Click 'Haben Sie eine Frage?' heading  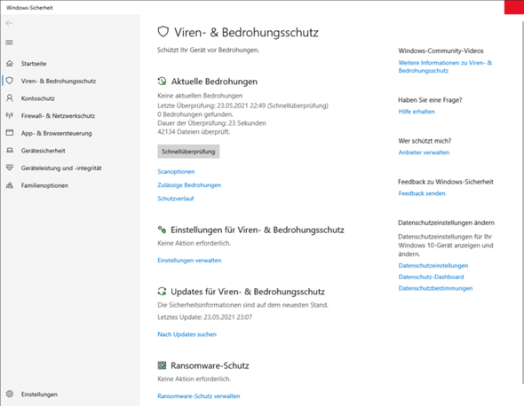point(430,100)
